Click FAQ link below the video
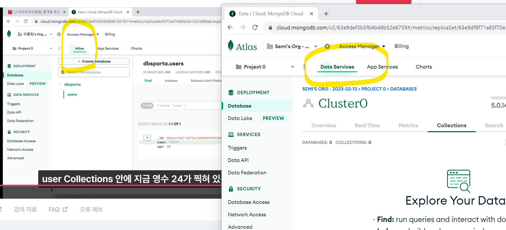 (x=58, y=209)
